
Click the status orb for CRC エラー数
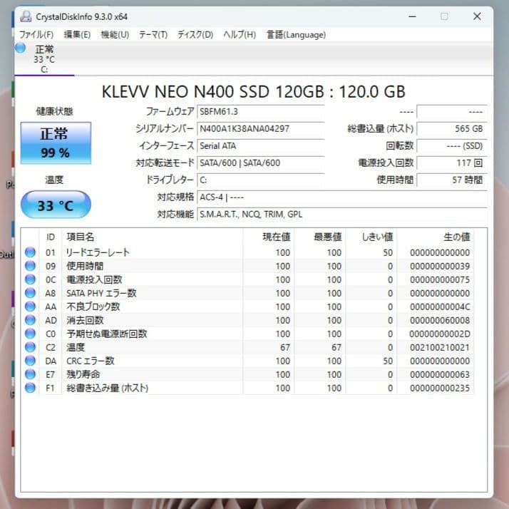tap(30, 361)
